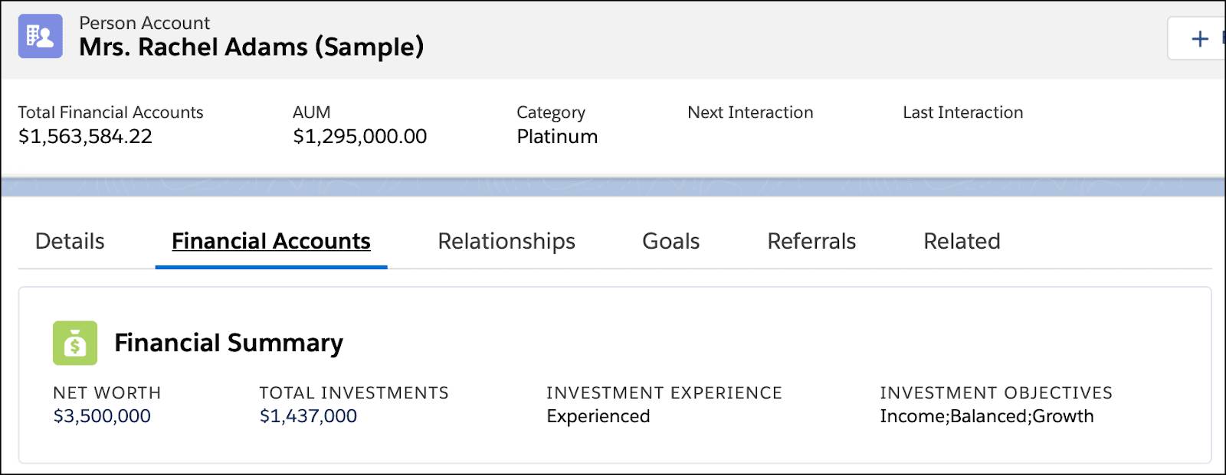Open the Referrals tab
The width and height of the screenshot is (1226, 475).
tap(811, 241)
